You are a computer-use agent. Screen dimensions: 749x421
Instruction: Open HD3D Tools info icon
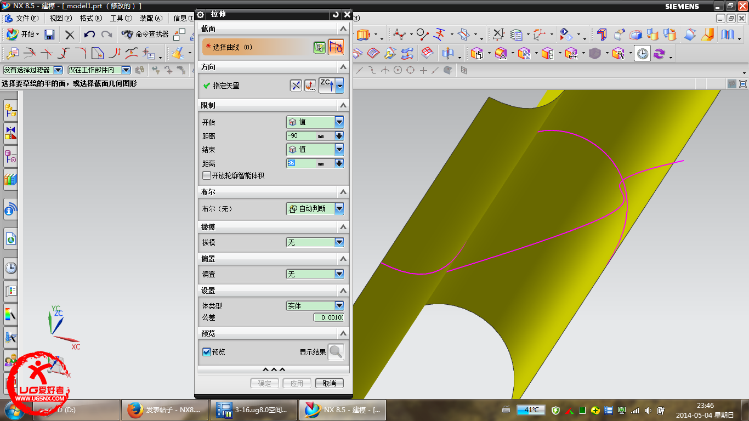point(10,209)
